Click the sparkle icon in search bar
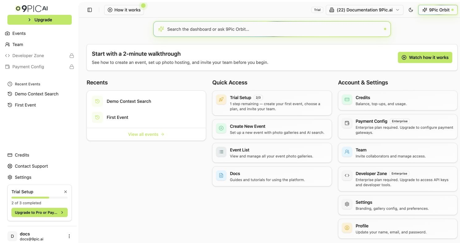The height and width of the screenshot is (243, 460). (x=161, y=29)
